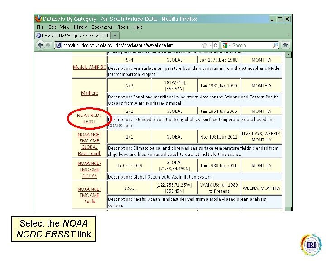326x261 pixels.
Task: Click the 'Jan 1979,Dec 1988' time cell
Action: (x=219, y=60)
